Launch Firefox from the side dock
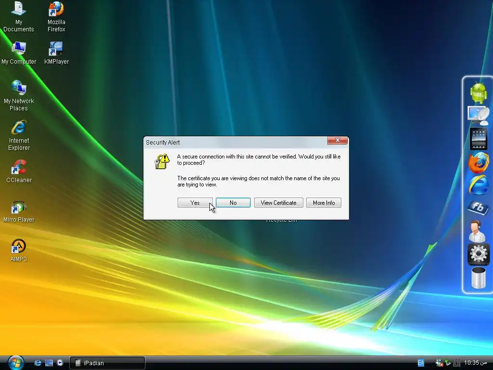Viewport: 493px width, 370px height. pos(478,162)
